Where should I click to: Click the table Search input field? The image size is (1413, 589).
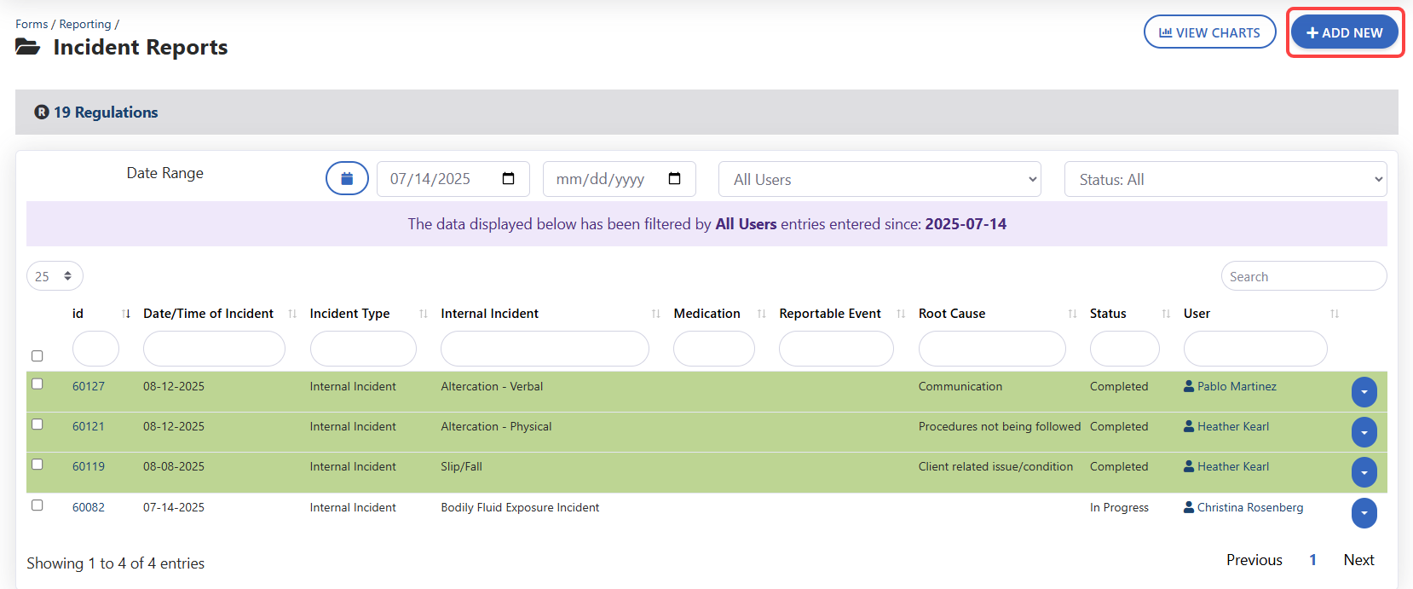coord(1302,276)
